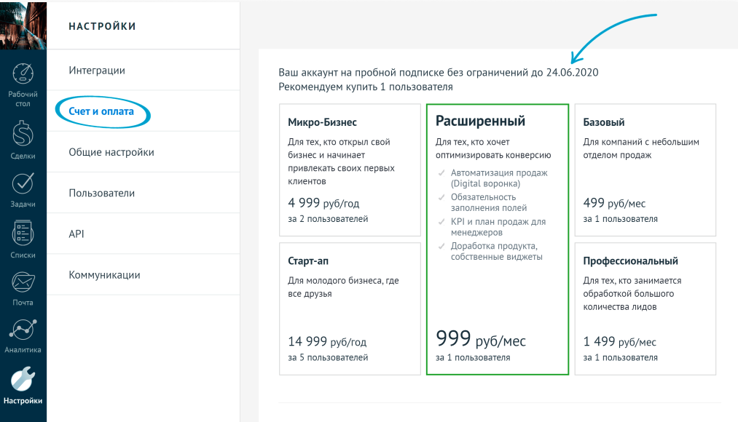Open Интеграции settings section
The width and height of the screenshot is (738, 422).
pos(97,71)
